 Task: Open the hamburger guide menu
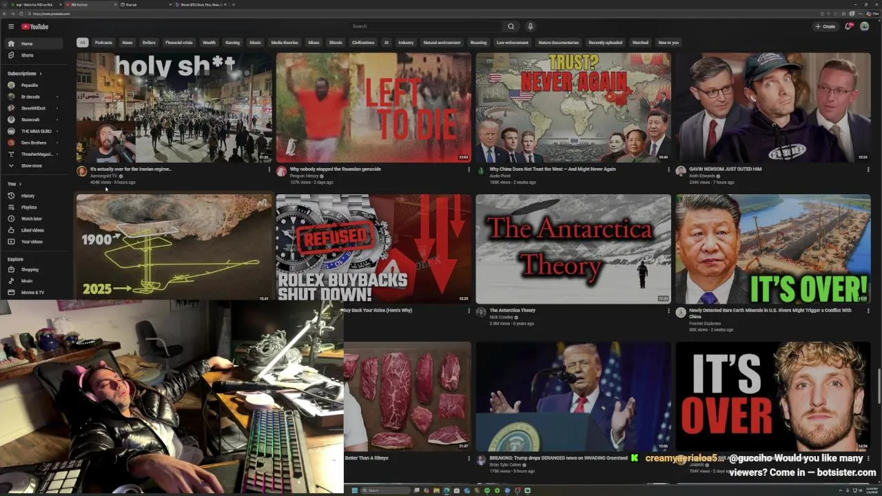(11, 26)
